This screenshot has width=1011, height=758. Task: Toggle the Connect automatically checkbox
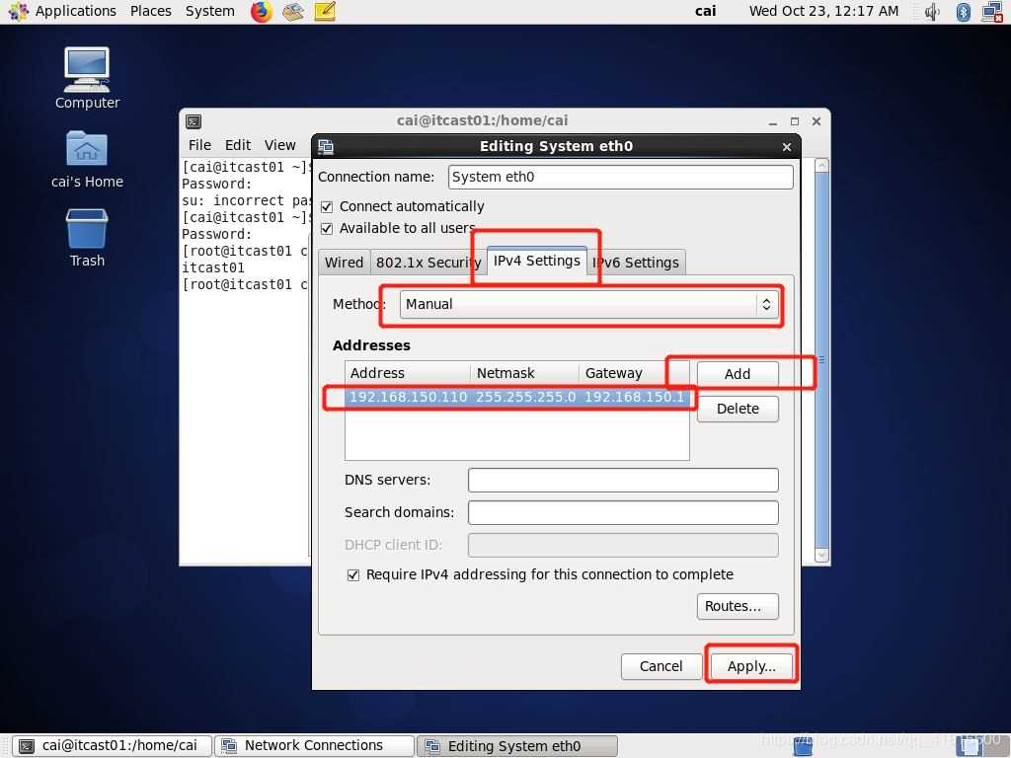click(x=327, y=206)
